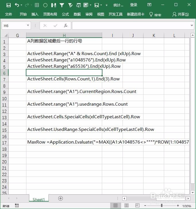196x209 pixels.
Task: Switch to Normal view icon
Action: coord(116,206)
